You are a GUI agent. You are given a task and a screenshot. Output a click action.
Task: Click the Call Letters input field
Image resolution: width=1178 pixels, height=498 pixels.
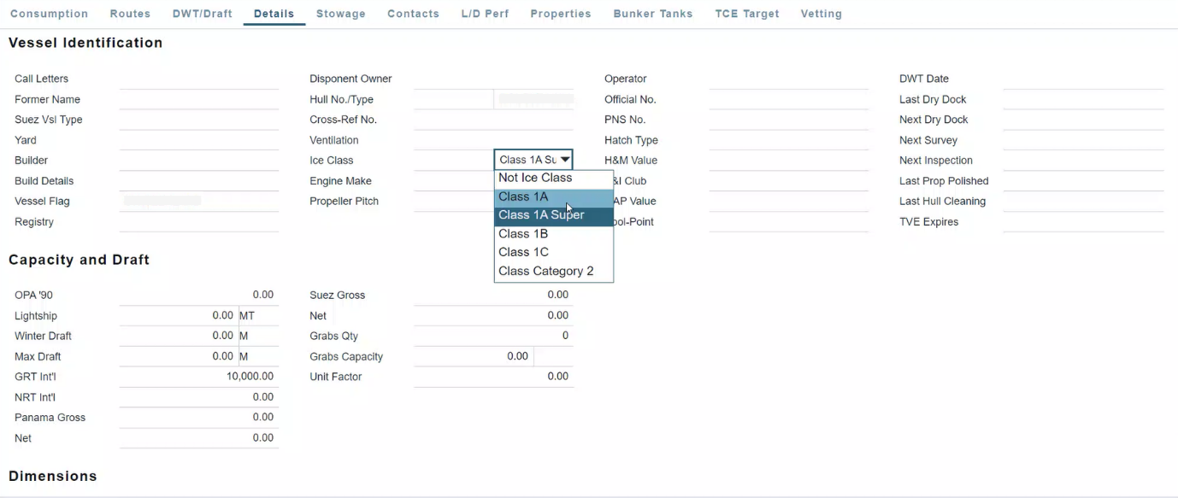tap(198, 79)
